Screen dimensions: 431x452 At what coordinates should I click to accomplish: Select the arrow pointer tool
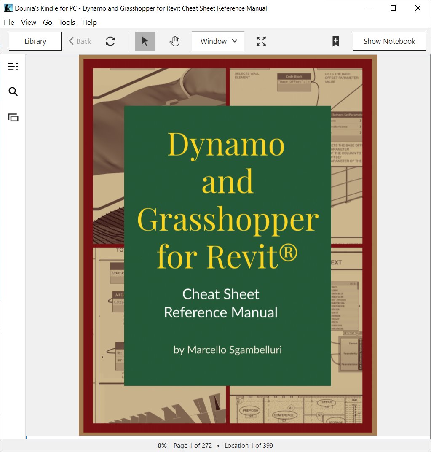(x=145, y=41)
